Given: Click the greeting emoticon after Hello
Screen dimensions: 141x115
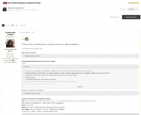Looking at the screenshot, I should pos(27,39).
